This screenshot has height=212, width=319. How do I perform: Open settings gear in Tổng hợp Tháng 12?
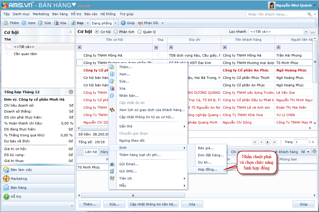71,92
